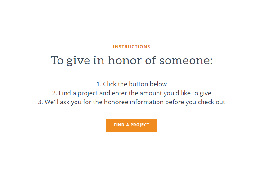Screen dimensions: 270x181
Task: Click the number '1.' in the list
Action: pos(99,84)
